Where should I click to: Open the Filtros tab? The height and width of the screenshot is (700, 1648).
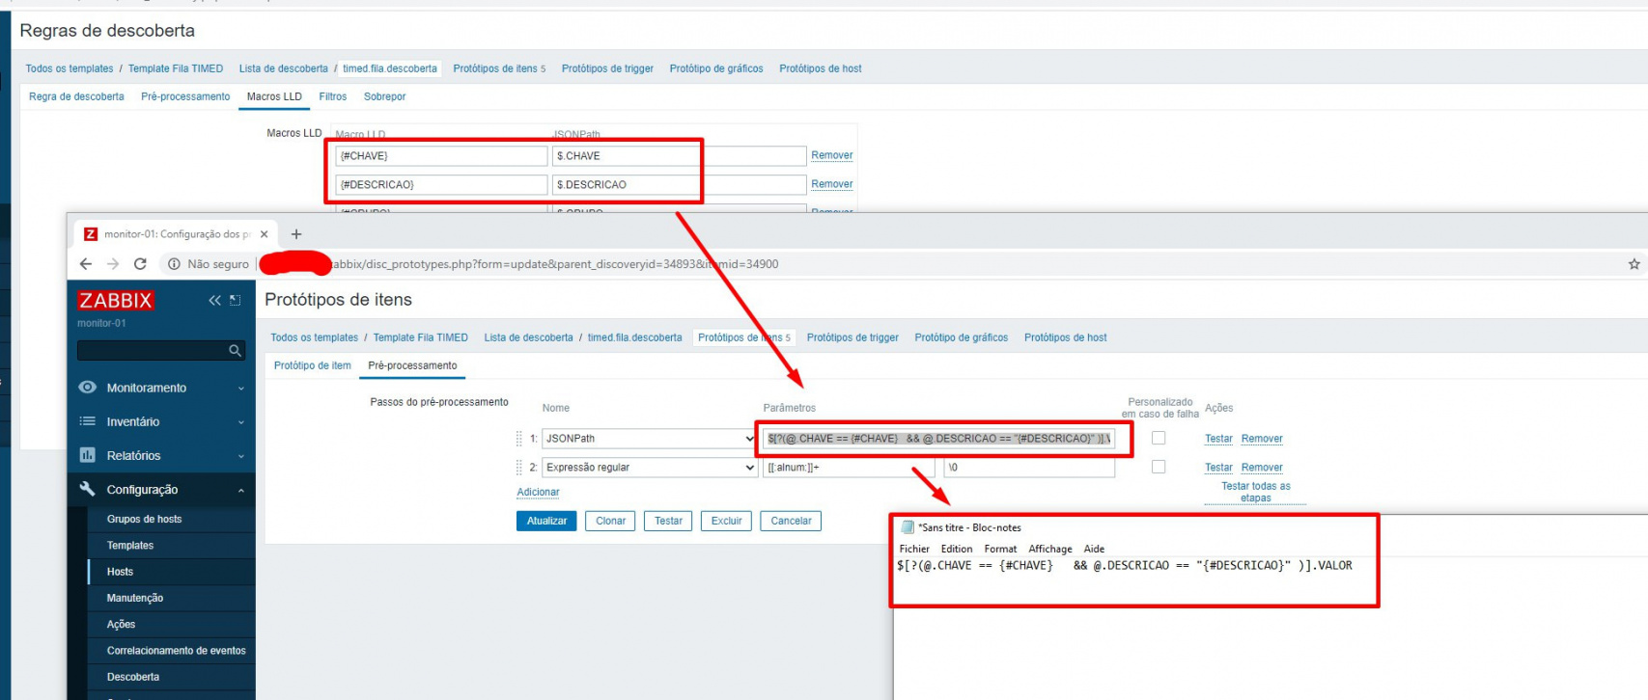(x=333, y=96)
